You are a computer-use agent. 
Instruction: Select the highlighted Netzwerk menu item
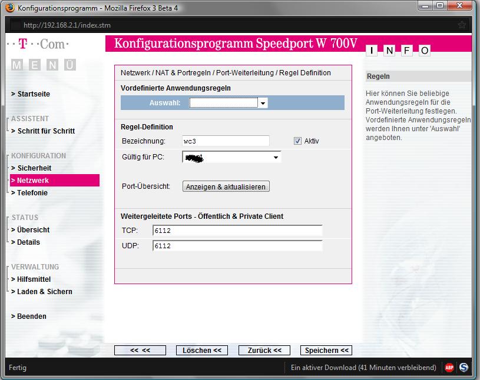tap(55, 181)
